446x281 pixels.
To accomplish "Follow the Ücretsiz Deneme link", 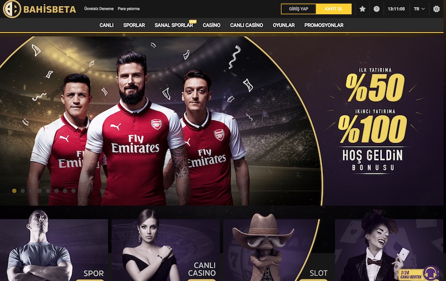I will pos(99,9).
